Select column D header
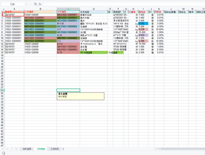This screenshot has height=155, width=205. (x=94, y=9)
